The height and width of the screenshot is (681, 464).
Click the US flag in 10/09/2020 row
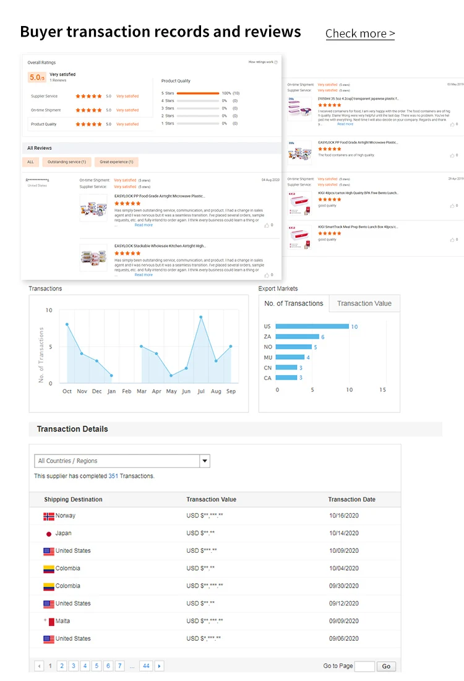(49, 552)
